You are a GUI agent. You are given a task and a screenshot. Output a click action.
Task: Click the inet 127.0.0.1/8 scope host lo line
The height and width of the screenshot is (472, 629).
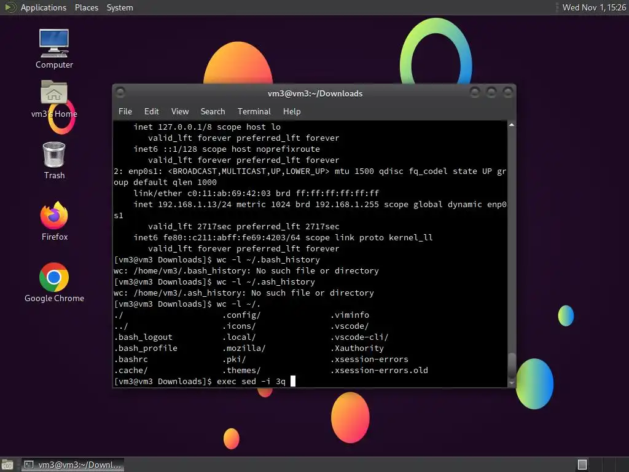point(207,127)
